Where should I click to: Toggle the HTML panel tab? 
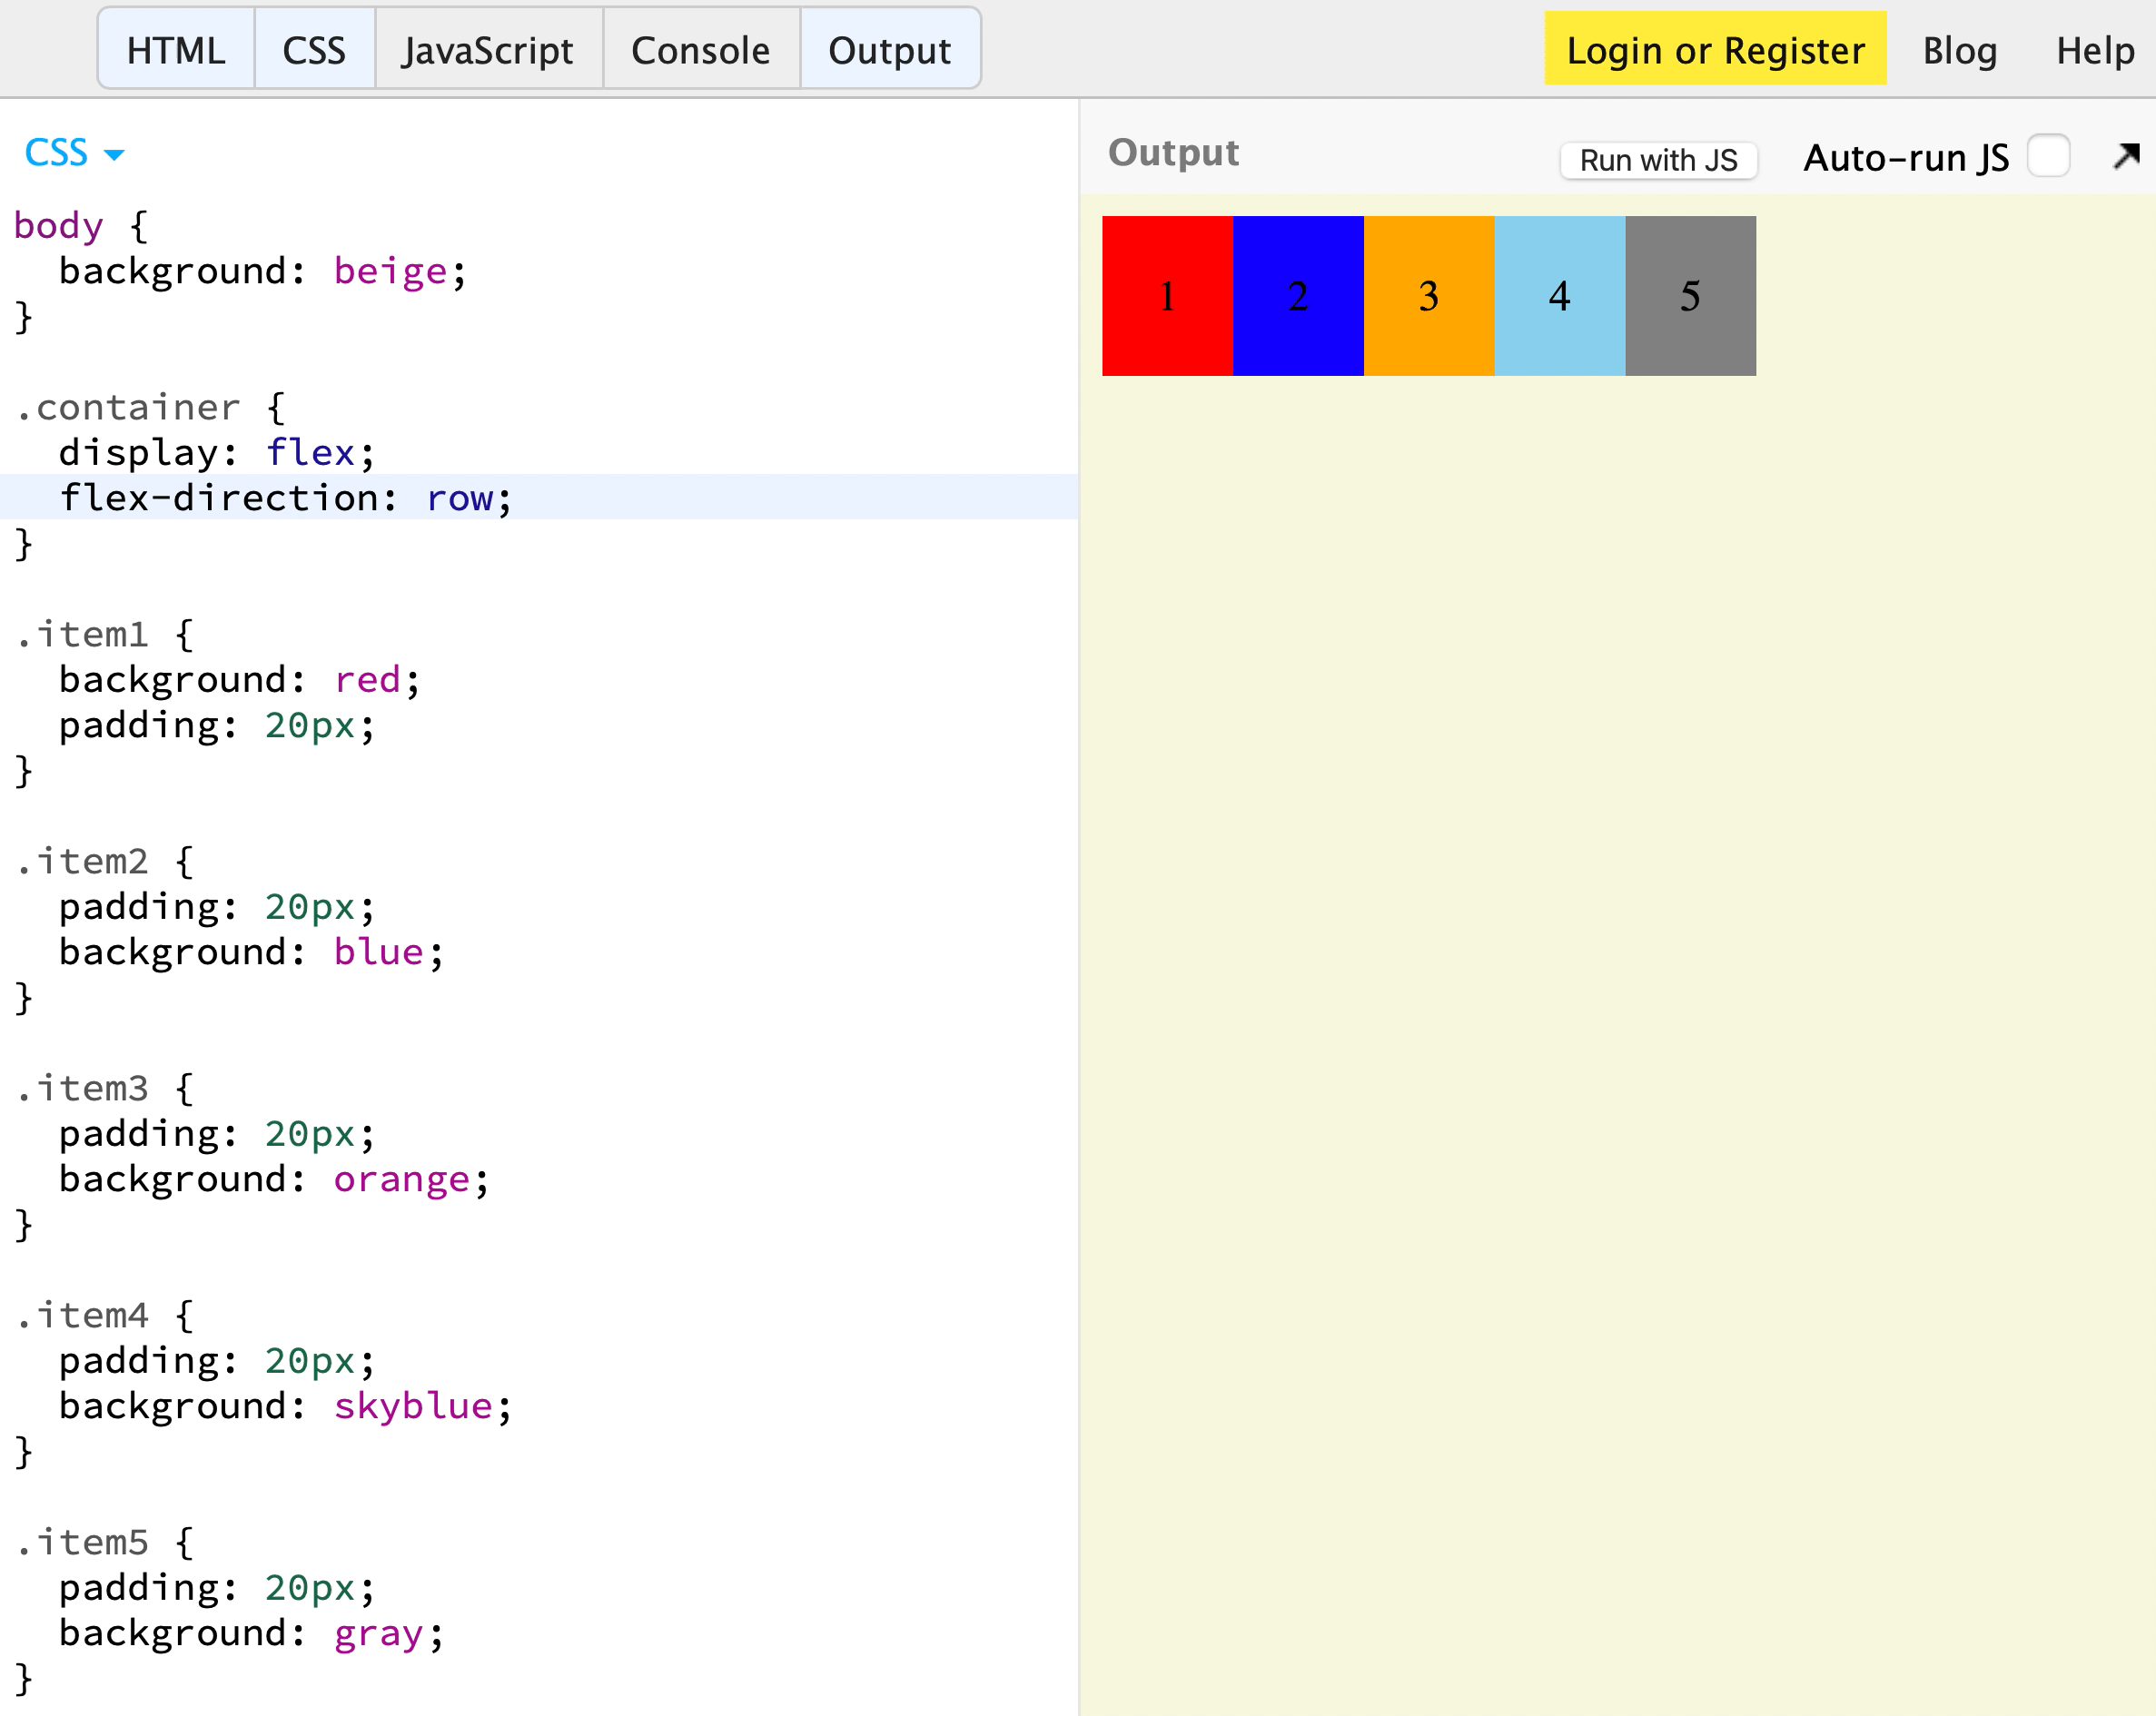pos(176,50)
